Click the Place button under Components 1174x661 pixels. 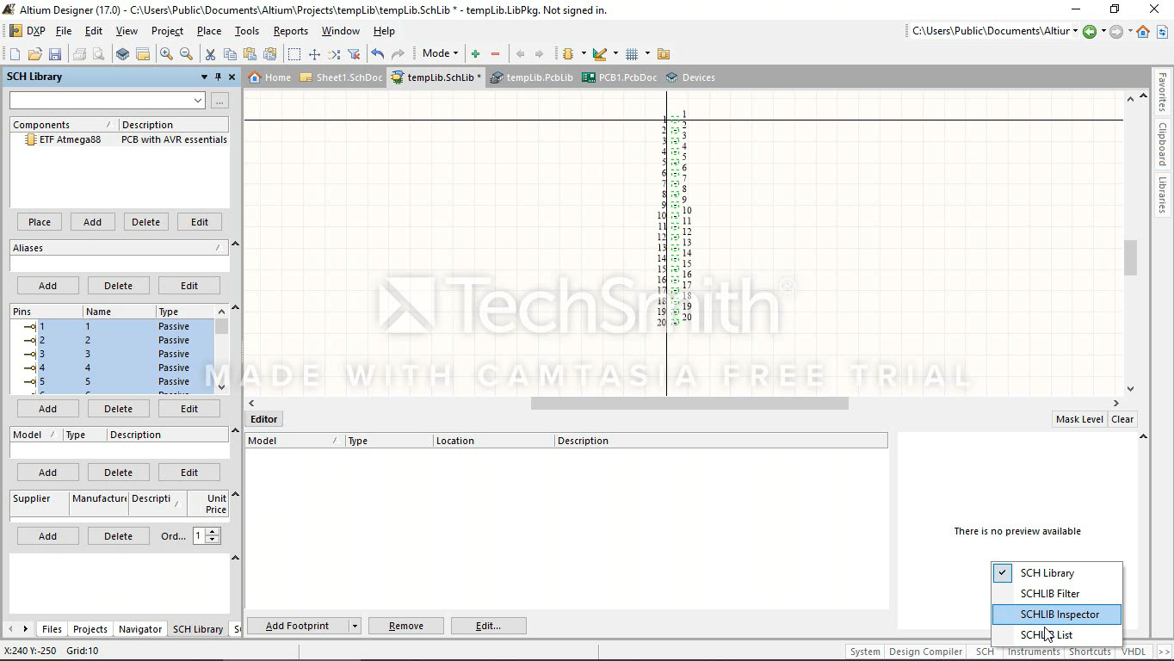(40, 222)
